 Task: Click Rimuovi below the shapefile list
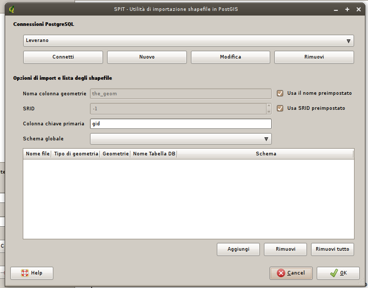click(285, 249)
